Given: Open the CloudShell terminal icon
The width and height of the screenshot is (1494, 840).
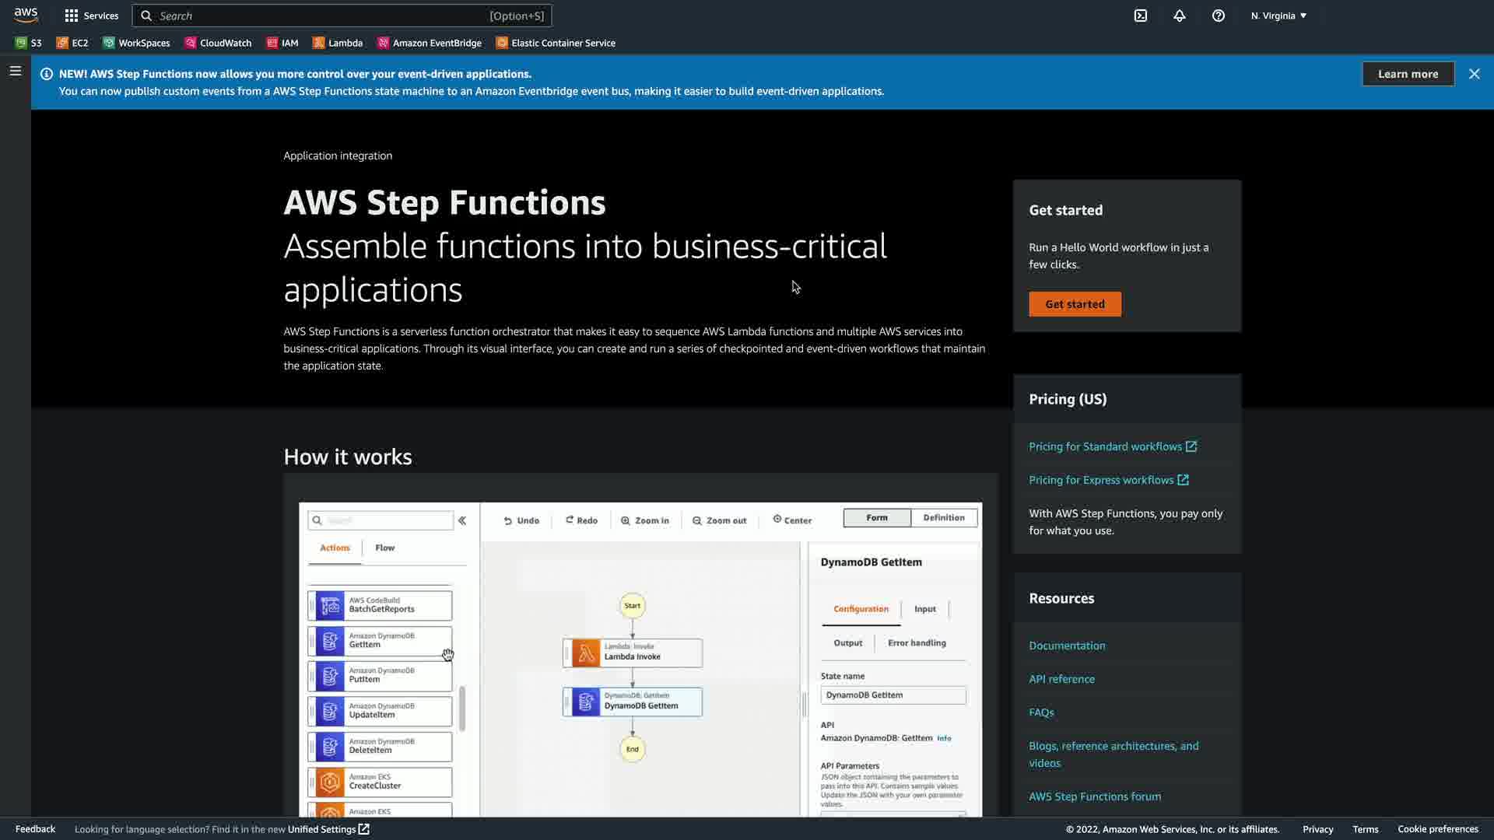Looking at the screenshot, I should click(1140, 16).
